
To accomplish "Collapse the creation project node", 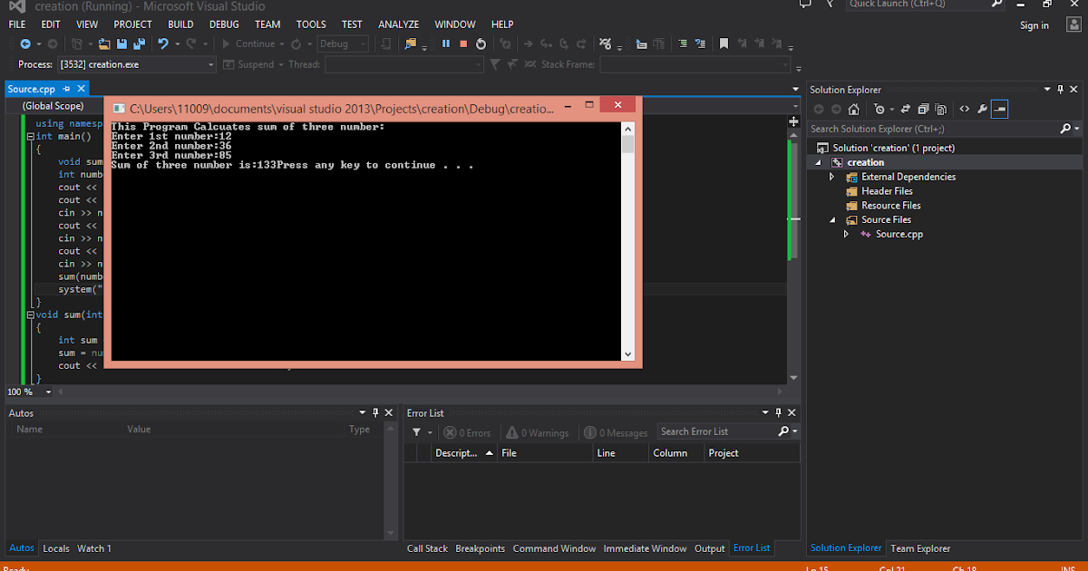I will point(818,162).
